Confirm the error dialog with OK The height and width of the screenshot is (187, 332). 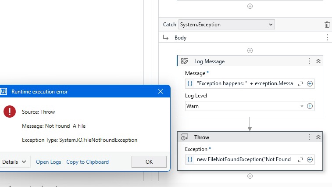coord(149,162)
